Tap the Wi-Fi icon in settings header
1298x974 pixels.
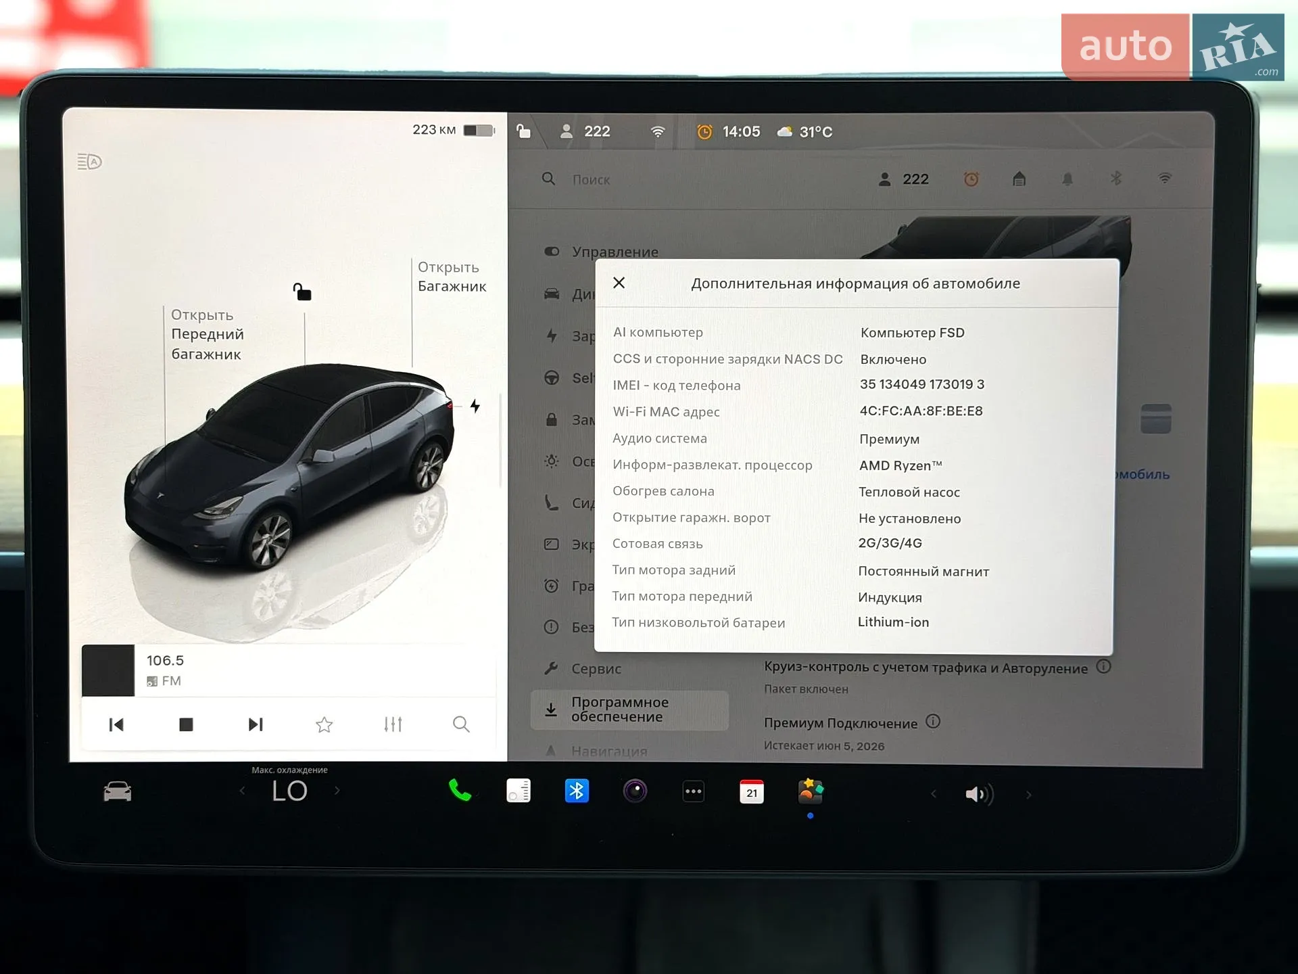tap(1165, 178)
